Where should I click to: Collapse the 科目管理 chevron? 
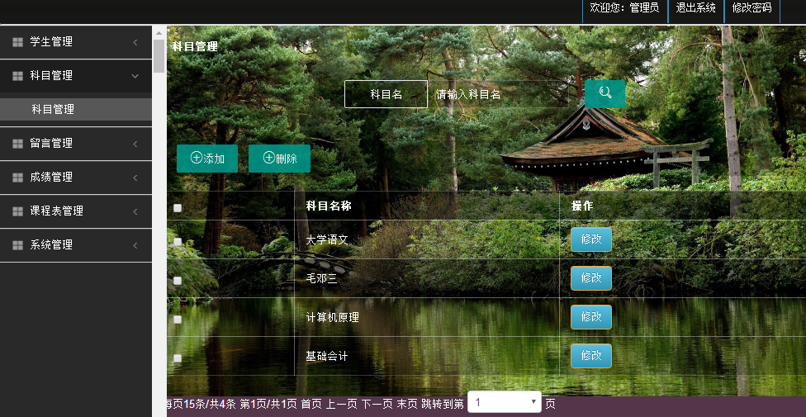[x=135, y=76]
